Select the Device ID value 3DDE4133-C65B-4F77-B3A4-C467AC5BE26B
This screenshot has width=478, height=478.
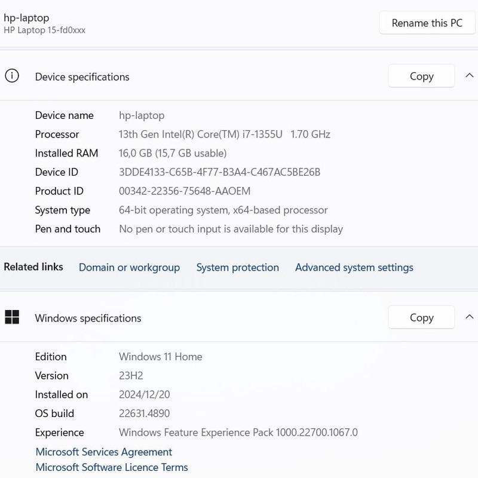219,172
